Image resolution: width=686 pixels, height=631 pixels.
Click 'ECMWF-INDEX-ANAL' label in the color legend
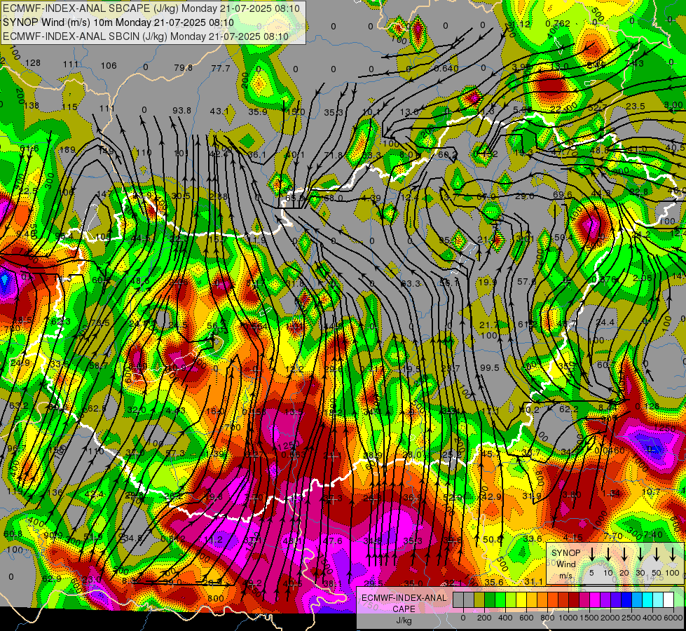pos(404,598)
